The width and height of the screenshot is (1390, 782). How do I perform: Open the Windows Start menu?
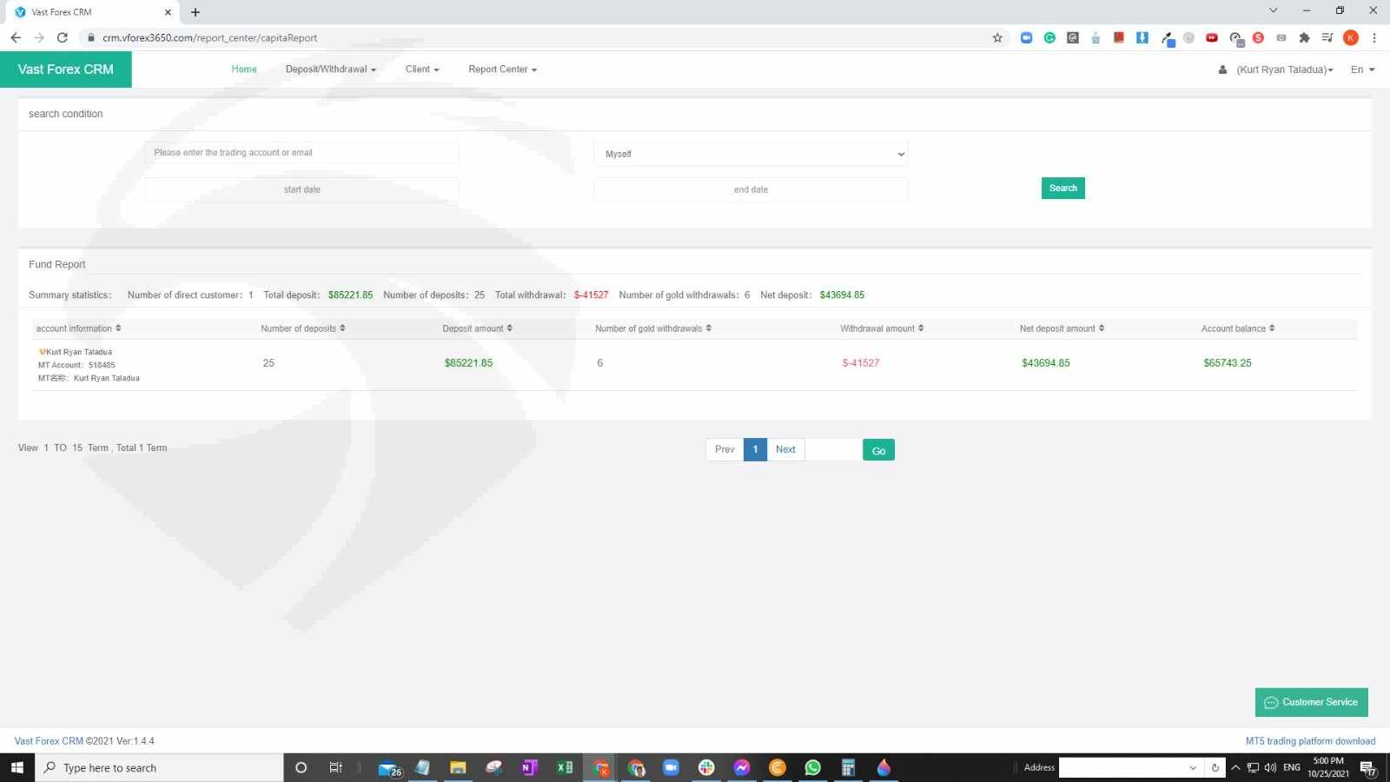click(x=17, y=767)
